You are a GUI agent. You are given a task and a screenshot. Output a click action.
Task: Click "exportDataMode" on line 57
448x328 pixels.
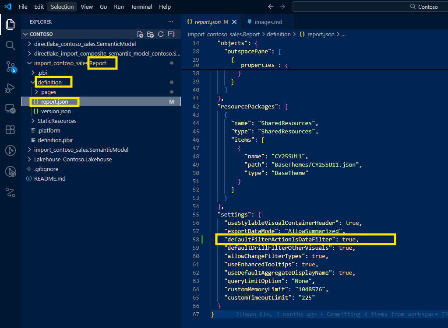pos(251,231)
